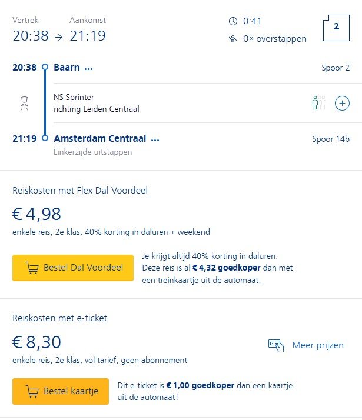The image size is (362, 420).
Task: Click the Amsterdam Centraal arrival stop marker
Action: 45,139
